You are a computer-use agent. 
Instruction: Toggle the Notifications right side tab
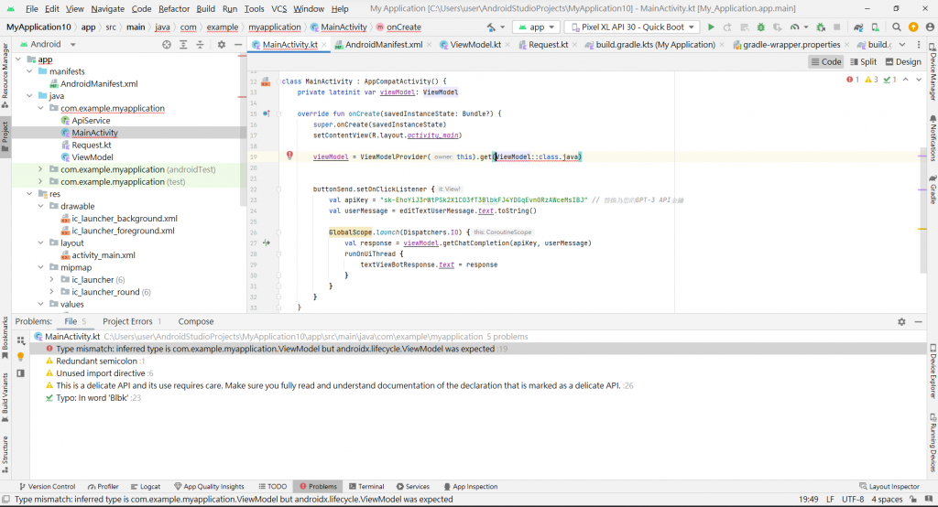coord(933,138)
